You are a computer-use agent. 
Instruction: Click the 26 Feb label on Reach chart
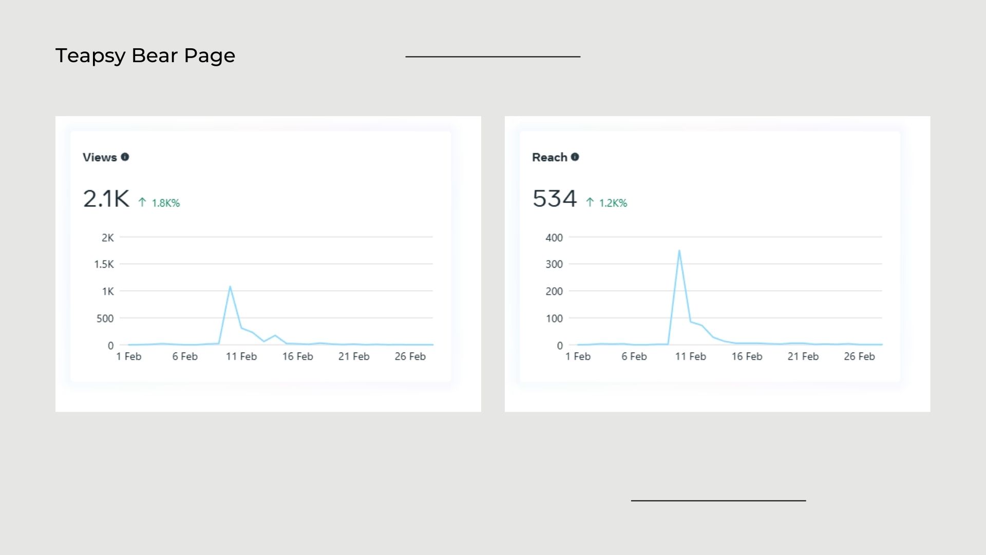tap(859, 357)
